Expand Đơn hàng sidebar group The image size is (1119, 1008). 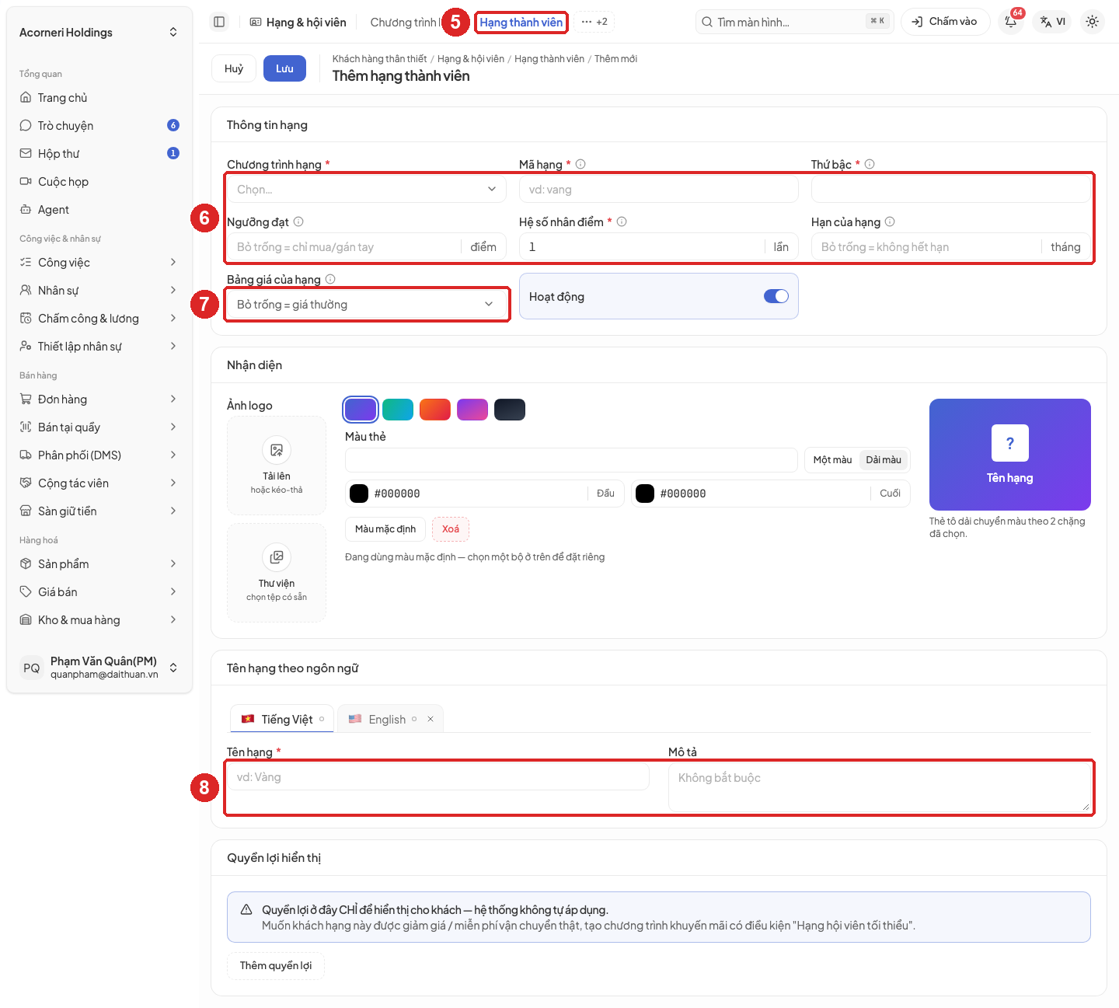99,399
